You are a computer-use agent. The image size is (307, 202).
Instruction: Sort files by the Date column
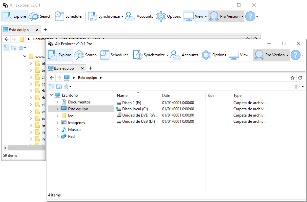pos(183,95)
